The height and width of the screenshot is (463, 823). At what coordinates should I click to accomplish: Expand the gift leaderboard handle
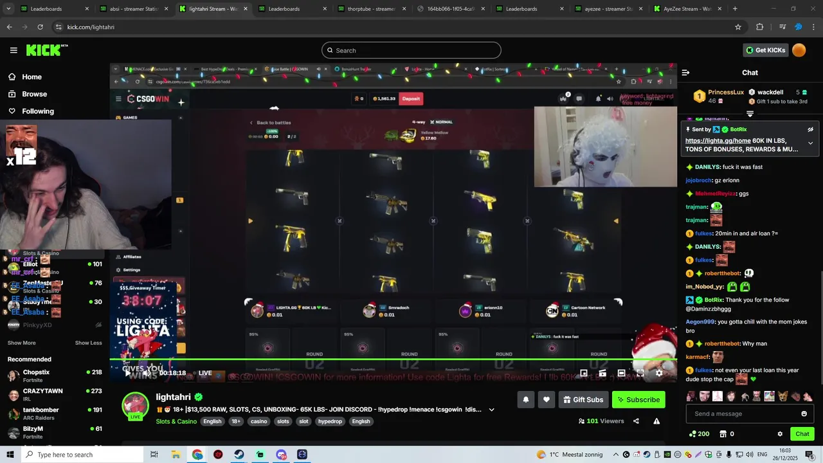(750, 114)
